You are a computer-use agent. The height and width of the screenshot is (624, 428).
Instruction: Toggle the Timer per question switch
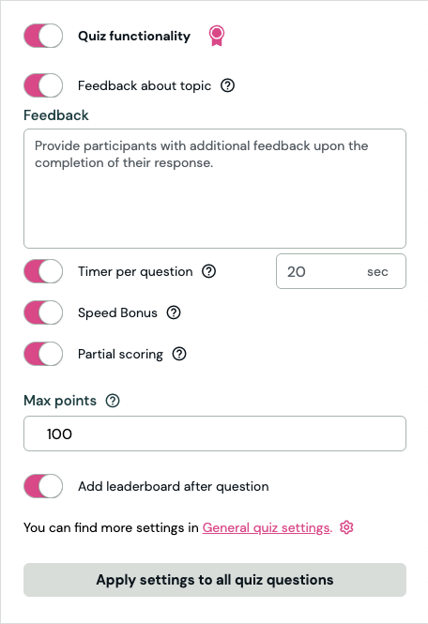(43, 271)
